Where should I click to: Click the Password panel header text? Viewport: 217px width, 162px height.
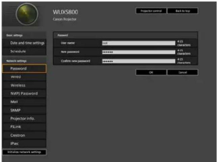click(63, 35)
